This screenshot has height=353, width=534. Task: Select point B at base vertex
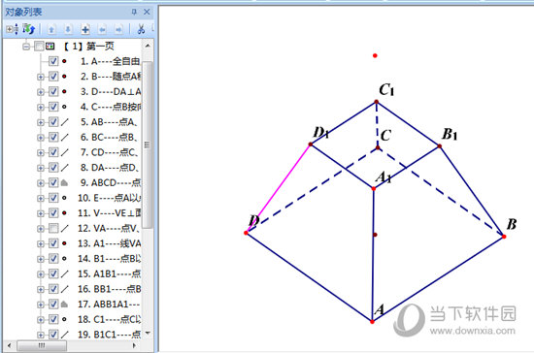[x=504, y=237]
